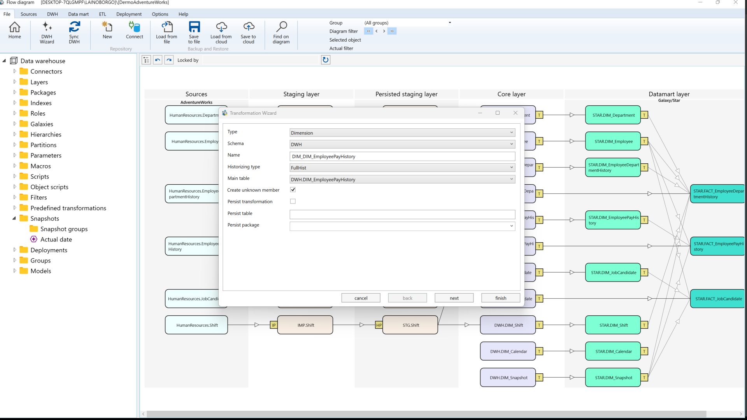Expand the Connectors tree node
747x420 pixels.
(15, 71)
